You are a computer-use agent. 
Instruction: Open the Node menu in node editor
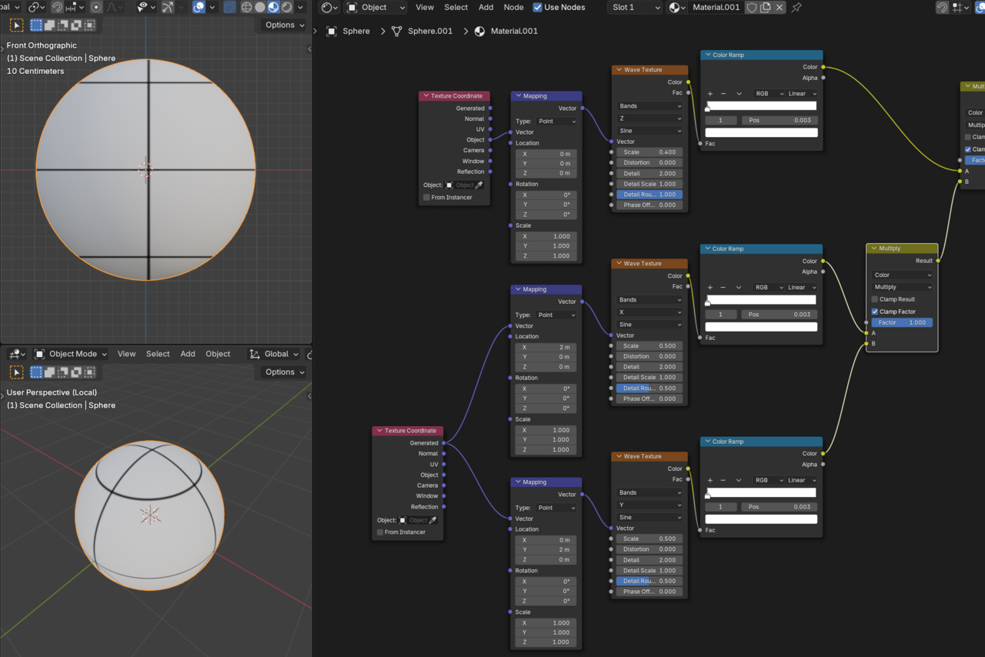pyautogui.click(x=513, y=8)
